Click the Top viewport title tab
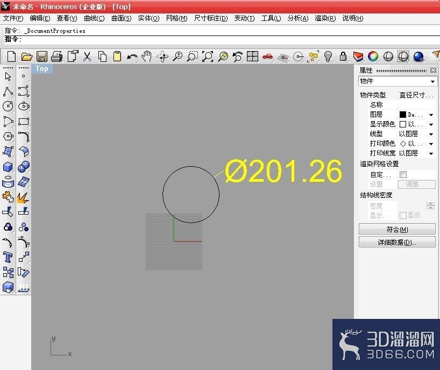 click(x=42, y=69)
